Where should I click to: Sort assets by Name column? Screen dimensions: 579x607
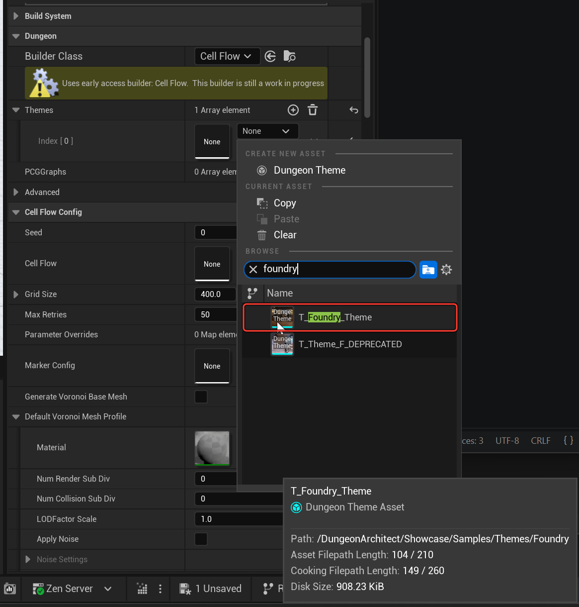pos(280,293)
